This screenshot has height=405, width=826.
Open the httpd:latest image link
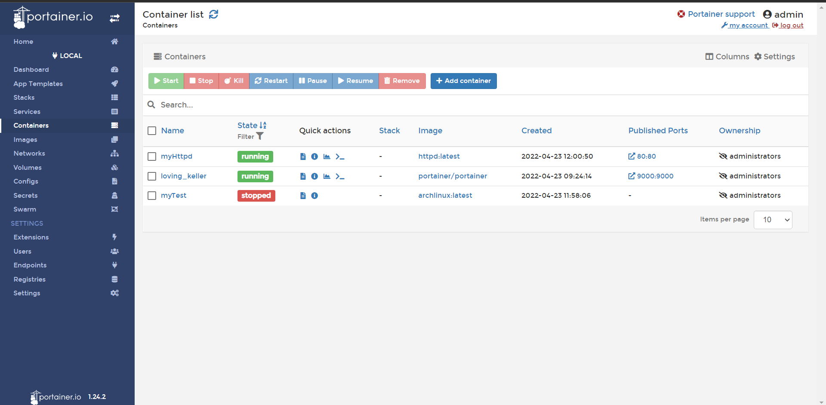pos(439,156)
